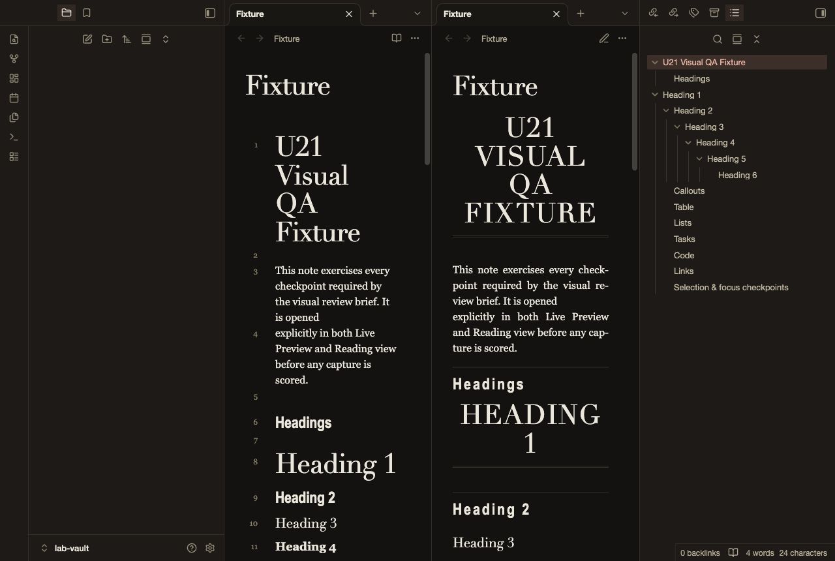The image size is (835, 561).
Task: Open the Bookmarks panel icon
Action: [87, 13]
